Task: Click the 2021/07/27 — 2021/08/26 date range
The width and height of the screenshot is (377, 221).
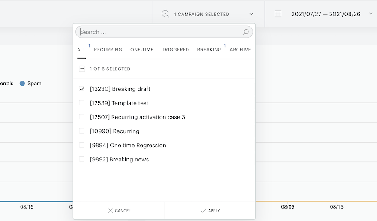Action: [326, 14]
